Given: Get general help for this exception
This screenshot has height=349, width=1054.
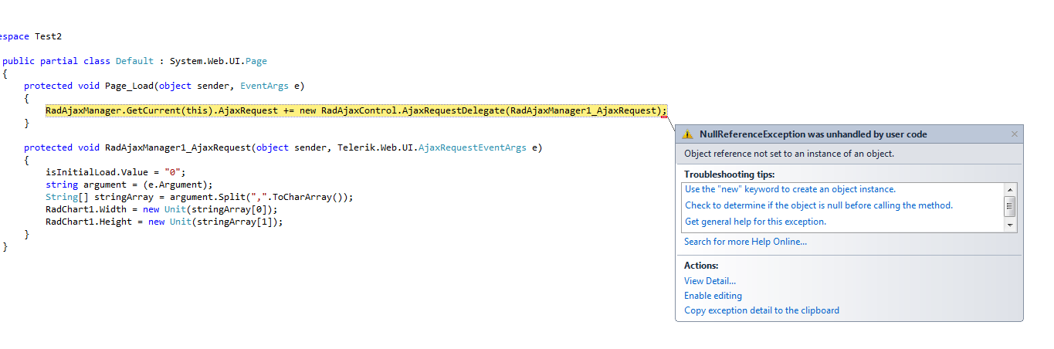Looking at the screenshot, I should [x=755, y=222].
